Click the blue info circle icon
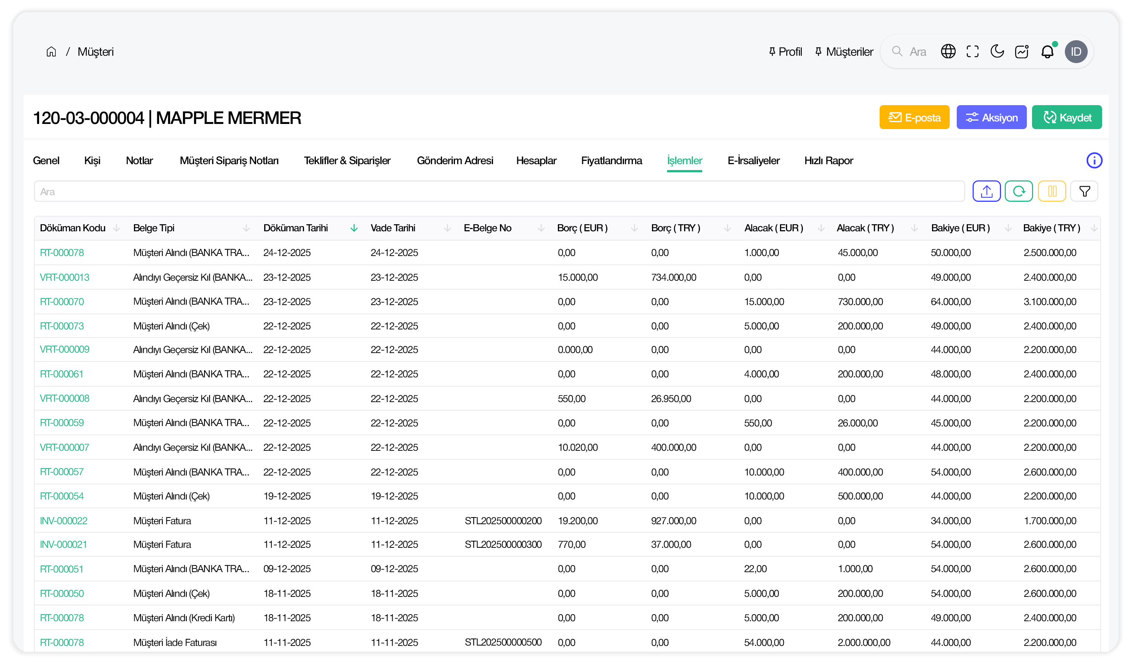 point(1094,160)
